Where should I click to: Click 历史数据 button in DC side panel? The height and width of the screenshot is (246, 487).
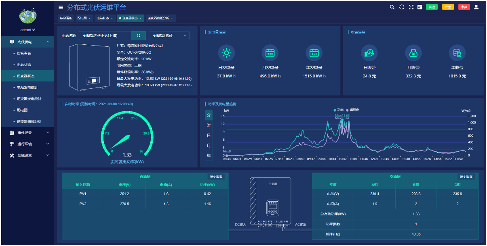(216, 177)
